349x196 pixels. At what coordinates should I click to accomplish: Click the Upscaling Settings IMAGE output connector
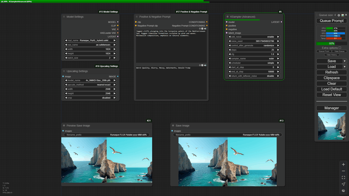tap(118, 77)
